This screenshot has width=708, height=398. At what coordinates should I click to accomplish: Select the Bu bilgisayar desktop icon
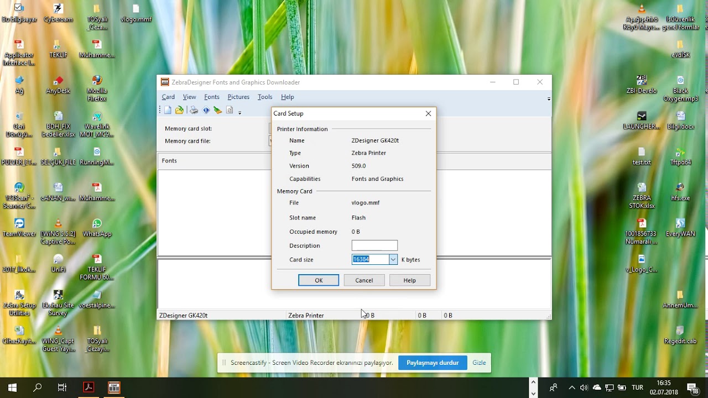(19, 13)
